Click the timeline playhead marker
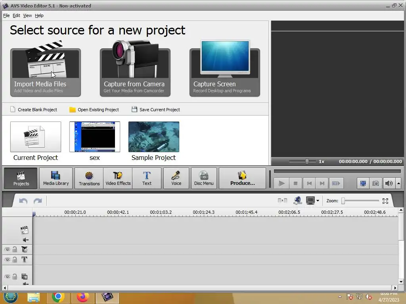The height and width of the screenshot is (304, 406). coord(34,214)
